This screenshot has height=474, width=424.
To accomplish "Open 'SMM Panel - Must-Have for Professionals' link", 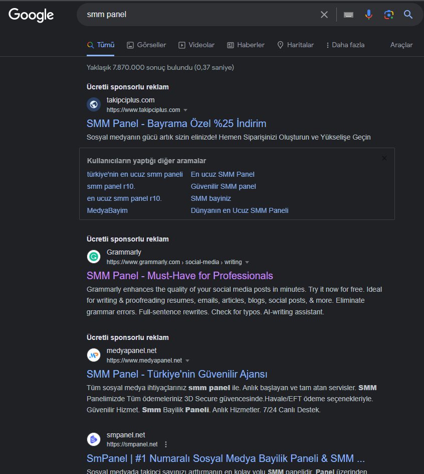I will click(x=179, y=276).
